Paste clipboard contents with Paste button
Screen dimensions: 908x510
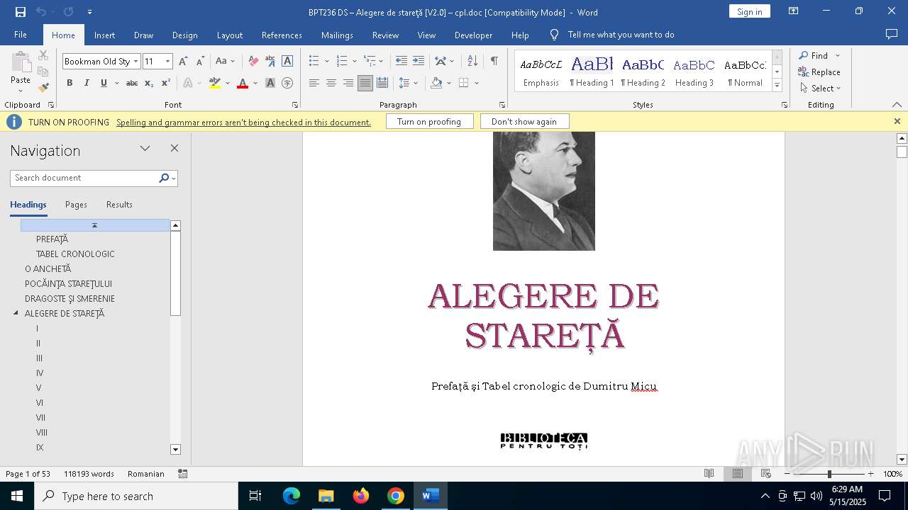[21, 72]
